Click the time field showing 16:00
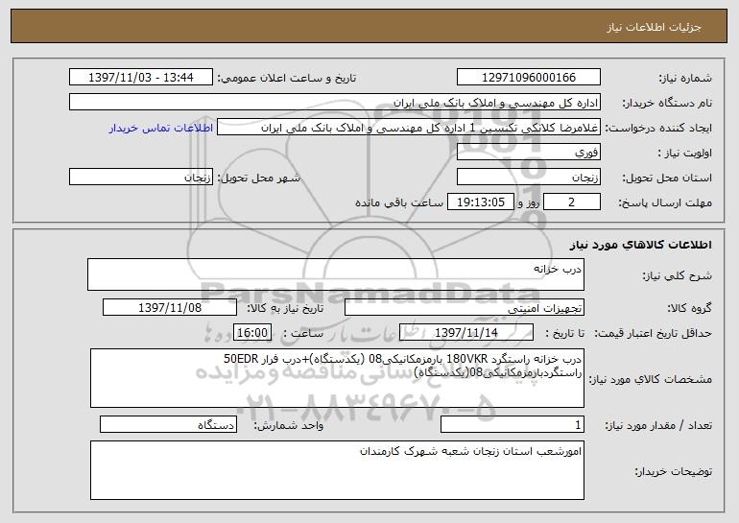Viewport: 739px width, 523px height. click(252, 333)
